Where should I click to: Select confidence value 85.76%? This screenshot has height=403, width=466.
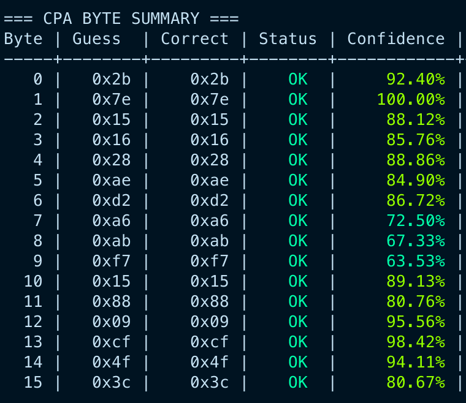416,140
